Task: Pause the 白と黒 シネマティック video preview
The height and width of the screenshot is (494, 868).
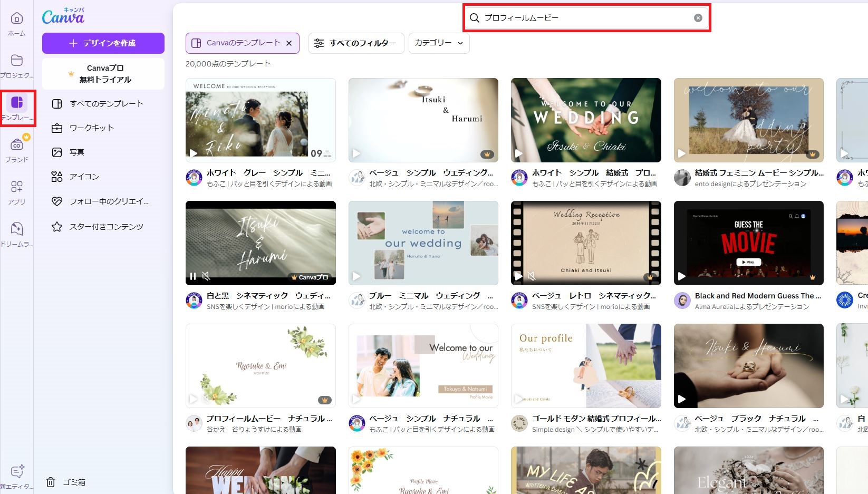Action: point(192,276)
